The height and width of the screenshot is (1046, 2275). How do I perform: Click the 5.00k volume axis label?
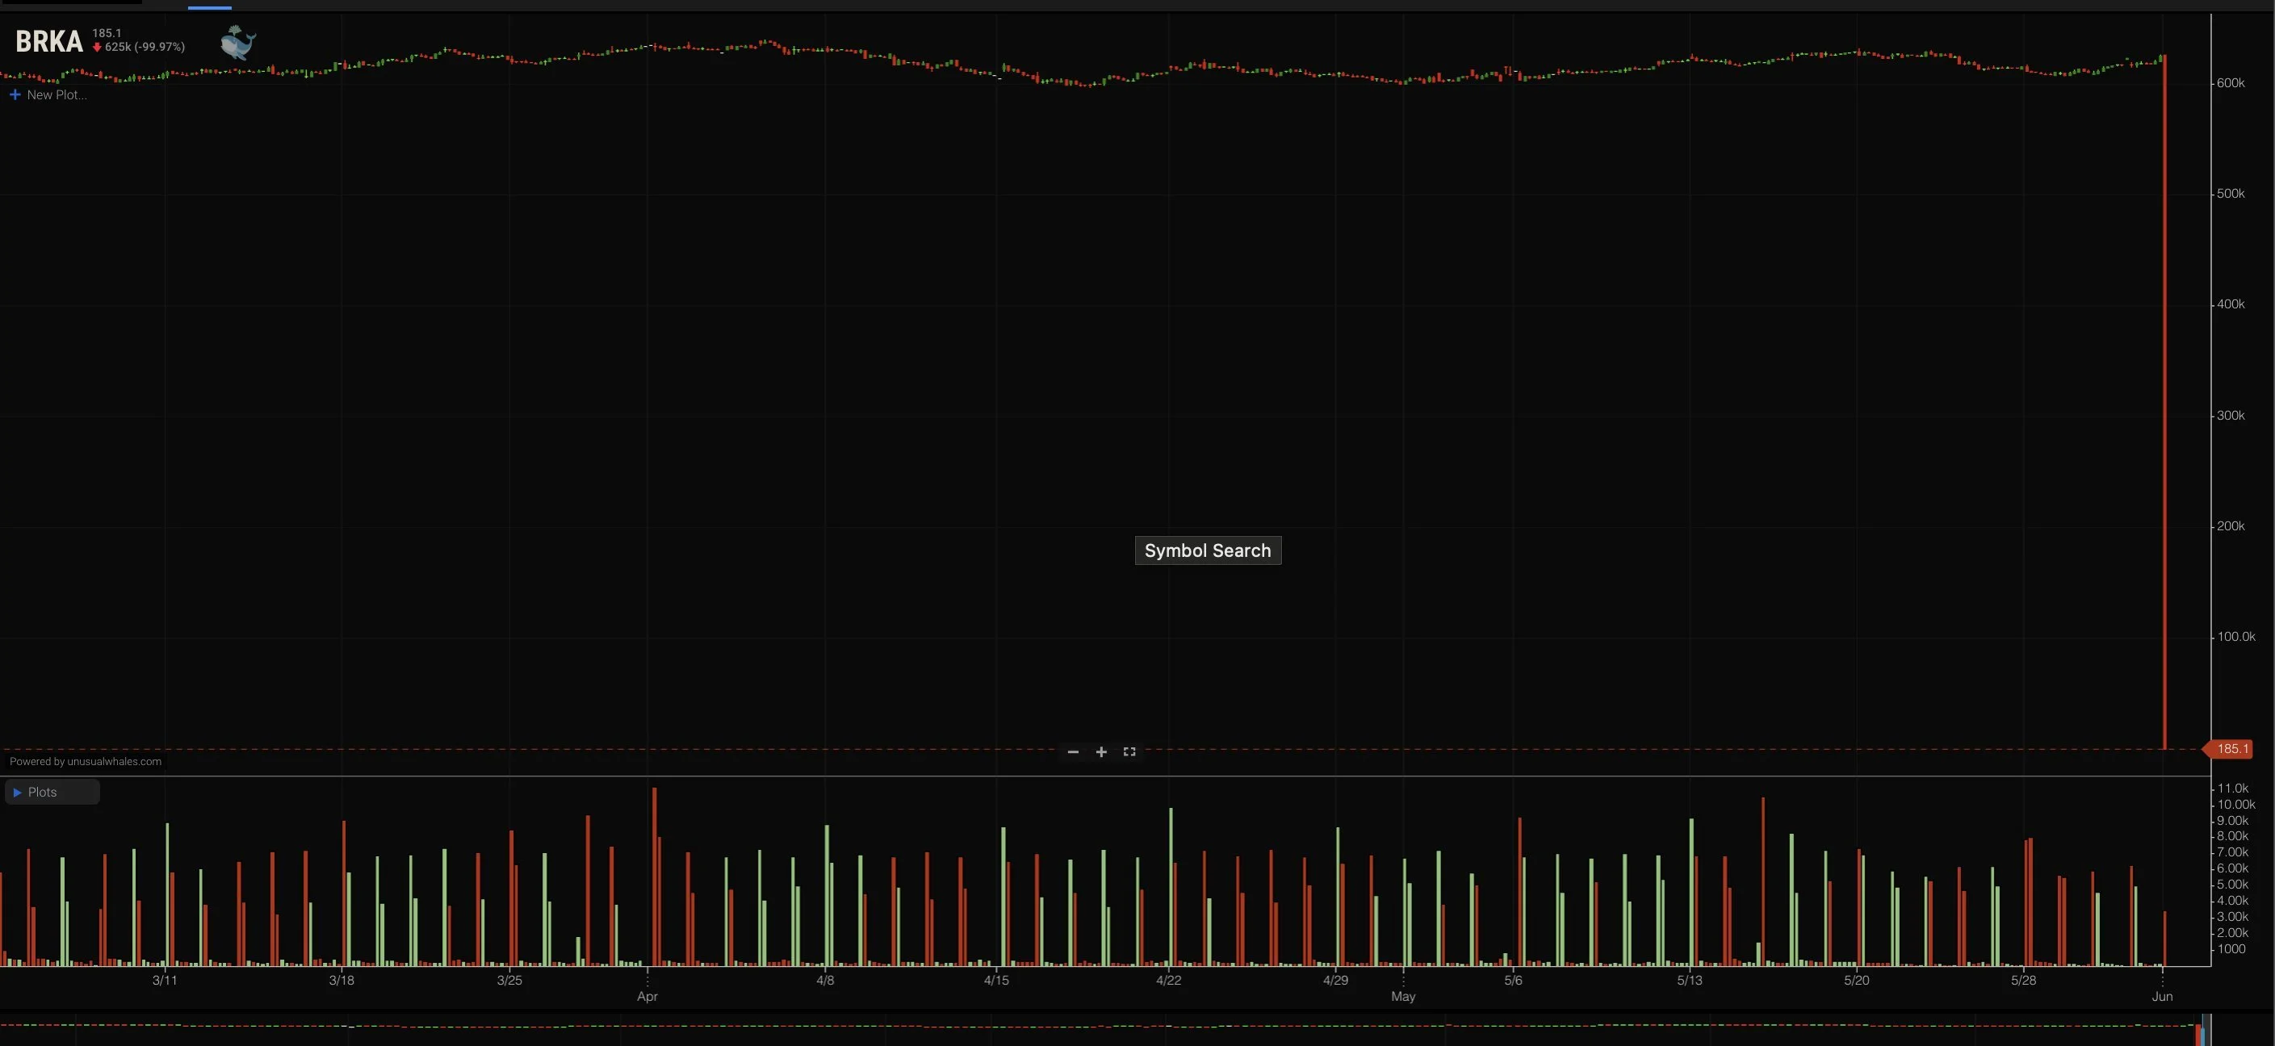pyautogui.click(x=2232, y=885)
